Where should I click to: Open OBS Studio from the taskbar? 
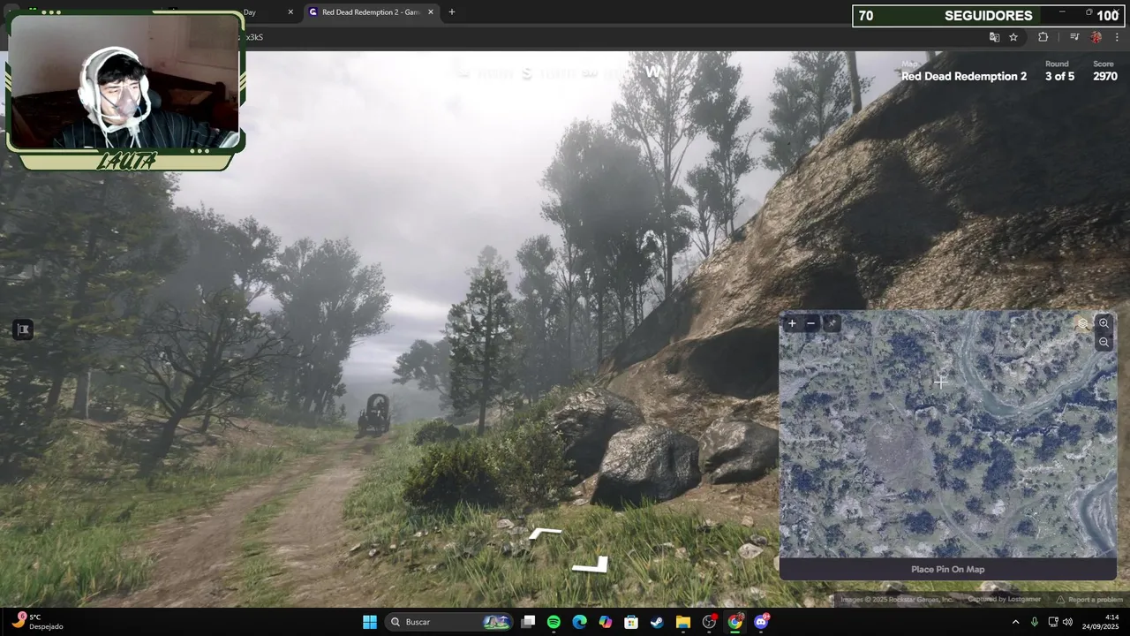(709, 622)
